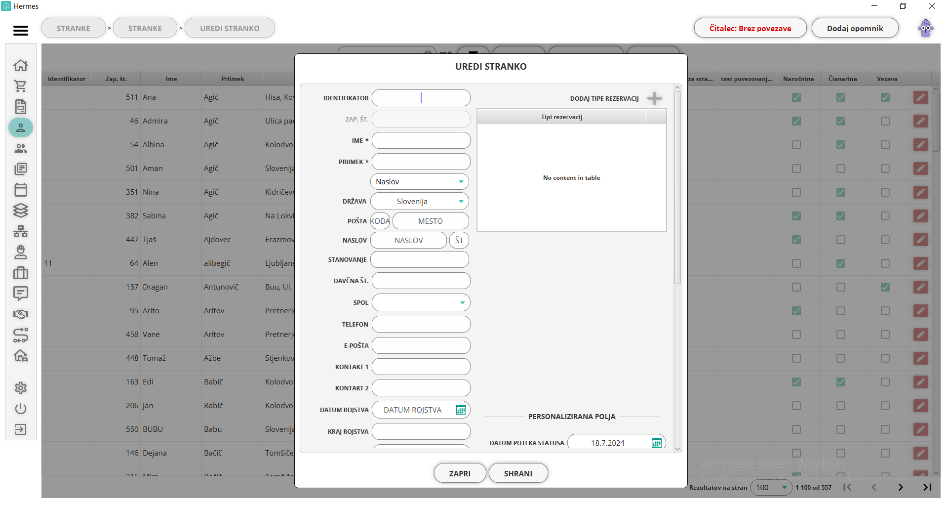The width and height of the screenshot is (948, 506).
Task: Open the suitcase sidebar icon
Action: pyautogui.click(x=21, y=273)
